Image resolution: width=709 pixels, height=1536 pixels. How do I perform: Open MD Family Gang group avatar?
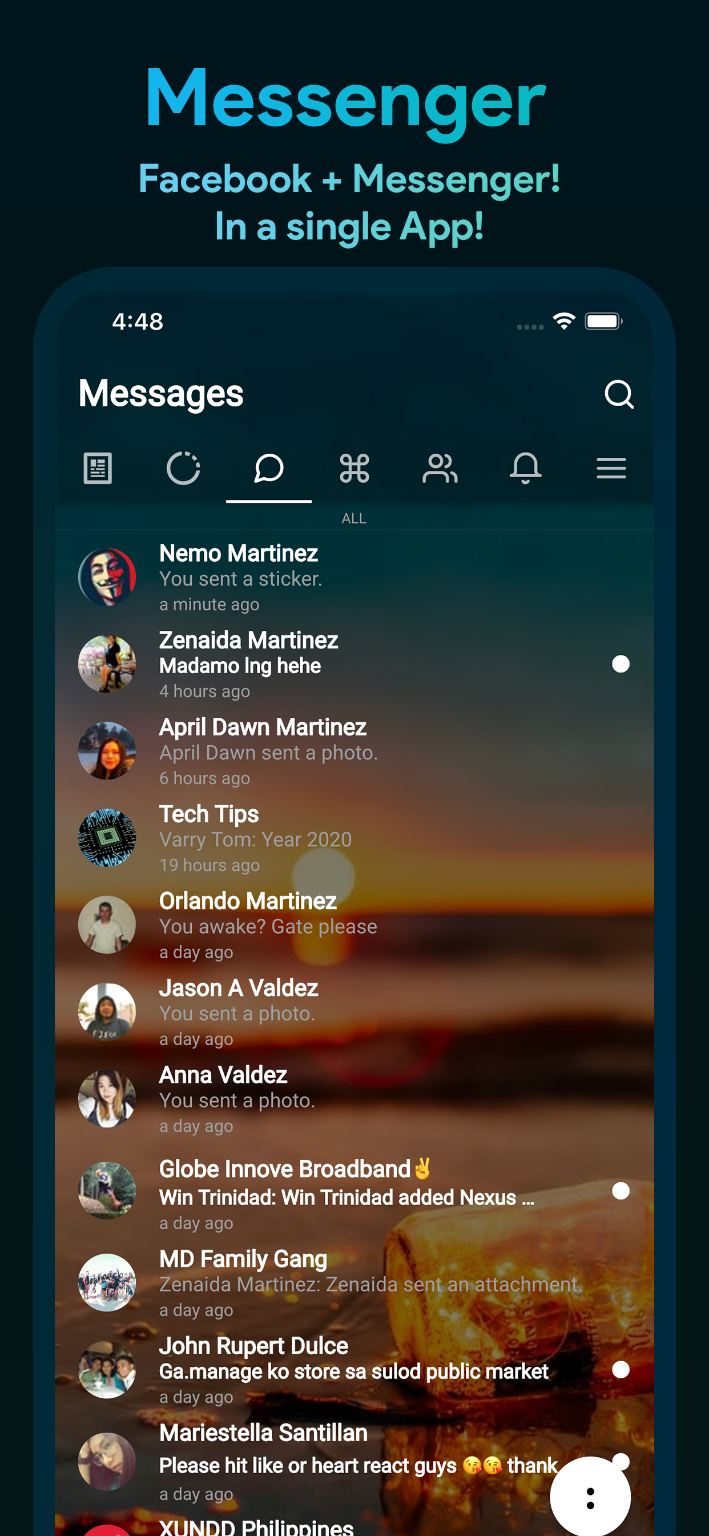(x=107, y=1283)
